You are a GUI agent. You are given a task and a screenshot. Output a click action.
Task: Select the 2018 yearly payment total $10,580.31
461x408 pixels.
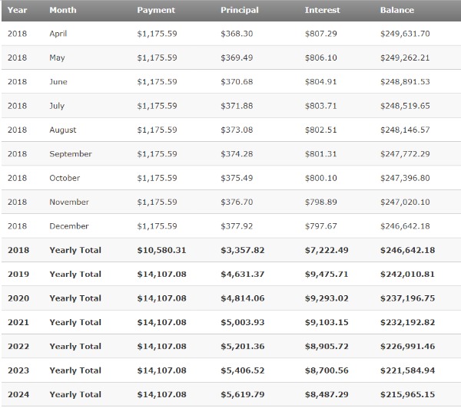point(161,250)
